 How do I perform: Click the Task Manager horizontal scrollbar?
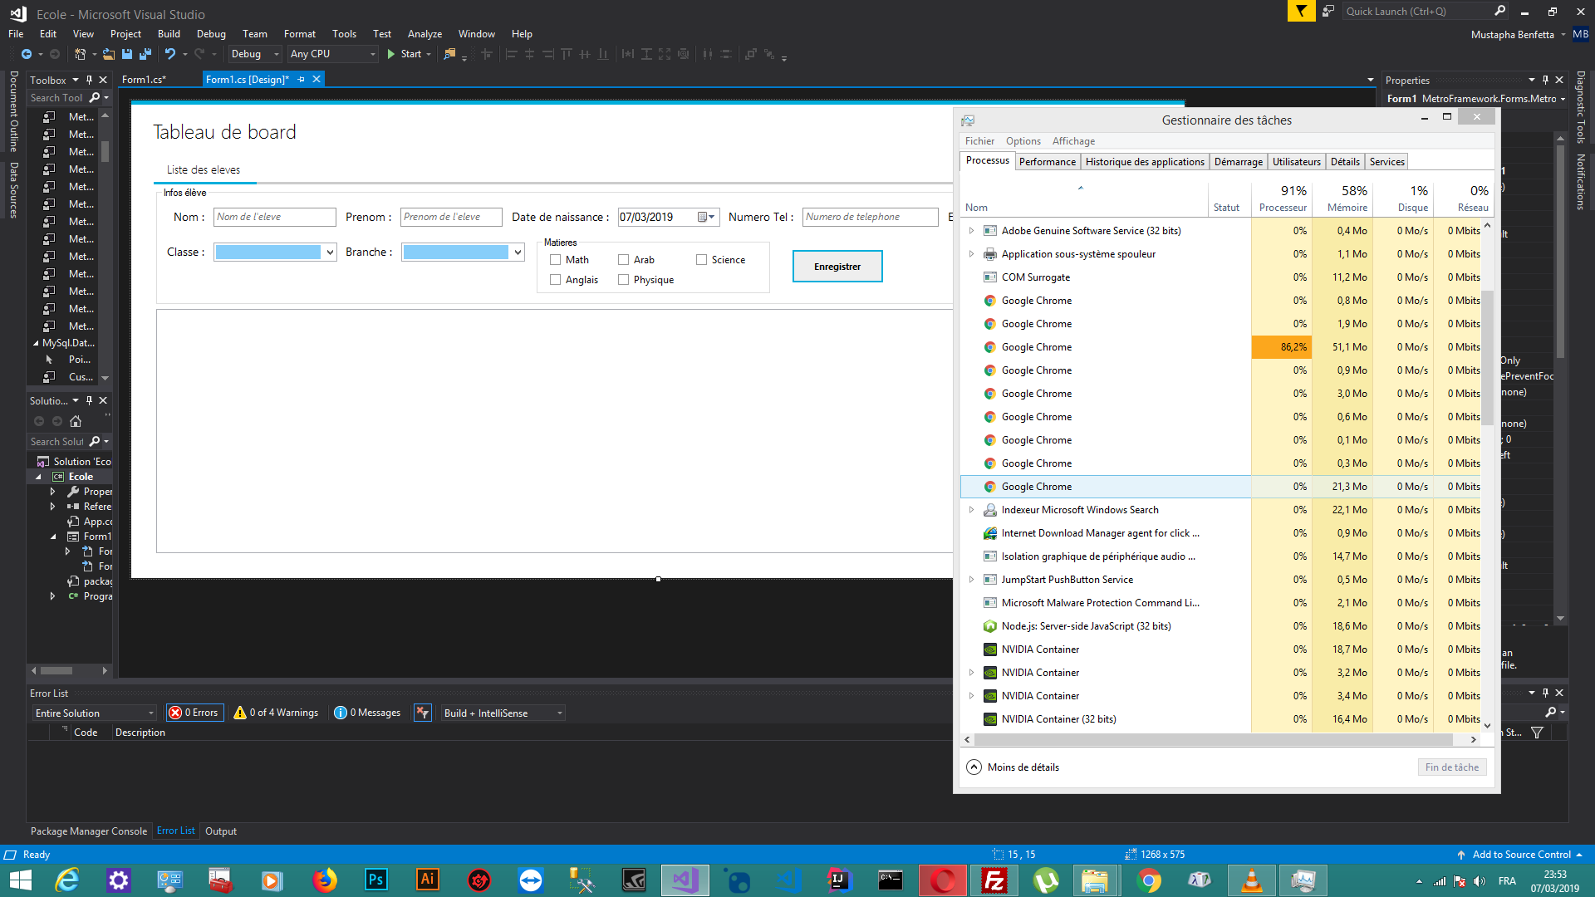(1214, 739)
